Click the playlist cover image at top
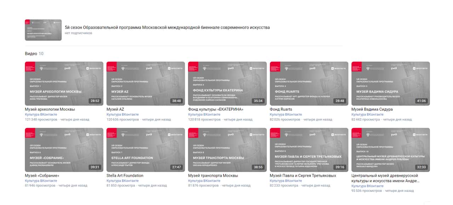 coord(43,30)
